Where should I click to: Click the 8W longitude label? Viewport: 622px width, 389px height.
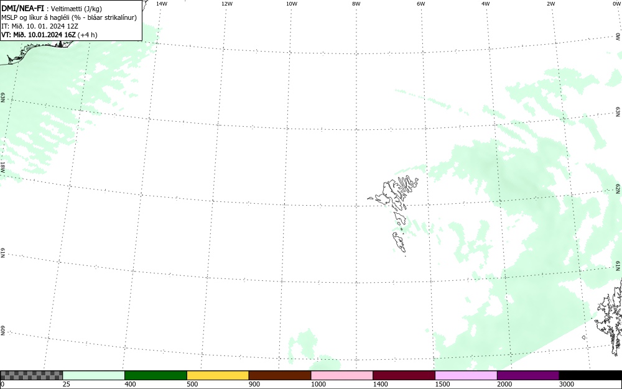(x=356, y=4)
